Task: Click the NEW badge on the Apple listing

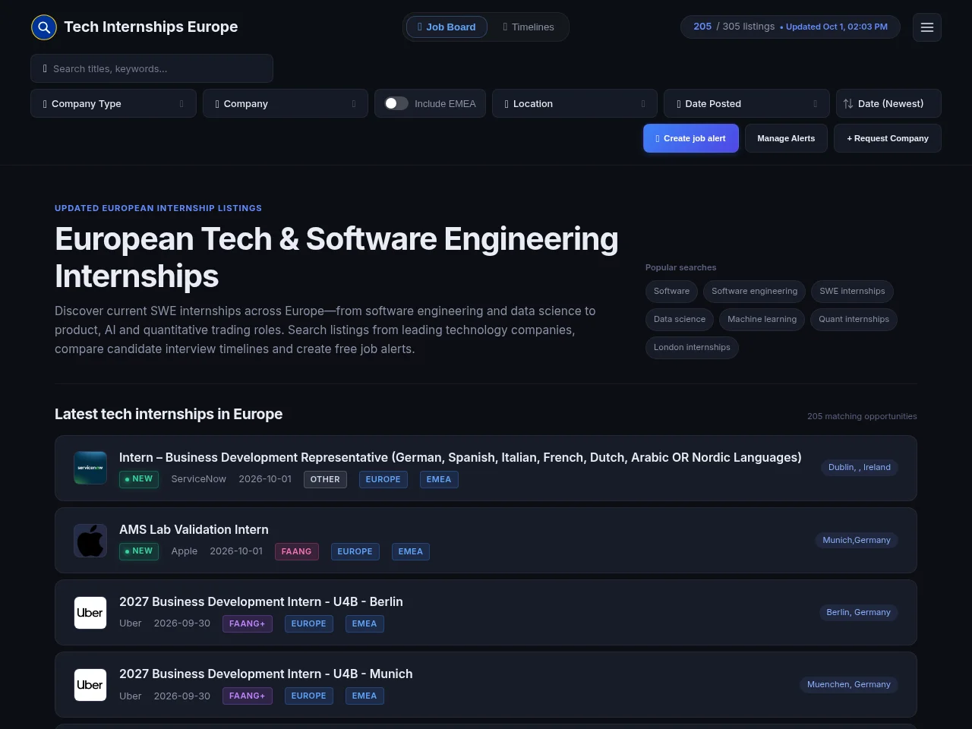Action: click(139, 551)
